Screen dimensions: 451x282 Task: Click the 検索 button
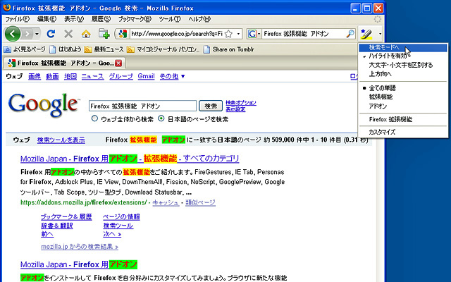pos(211,106)
